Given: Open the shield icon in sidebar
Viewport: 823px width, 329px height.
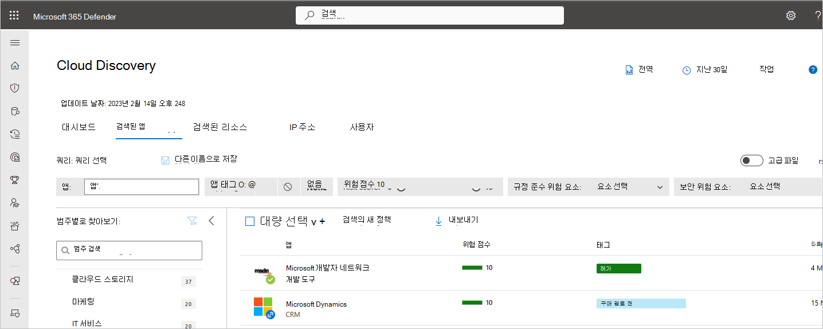Looking at the screenshot, I should pyautogui.click(x=15, y=88).
